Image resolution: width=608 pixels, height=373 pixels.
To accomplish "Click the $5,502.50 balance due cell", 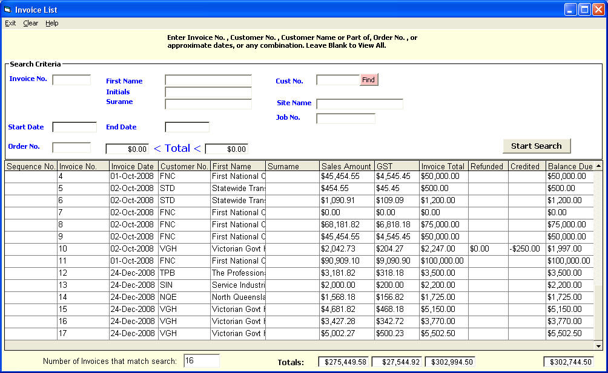I will click(570, 334).
